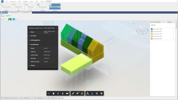This screenshot has height=100, width=178.
Task: Switch to the Raum document tab
Action: pyautogui.click(x=4, y=13)
